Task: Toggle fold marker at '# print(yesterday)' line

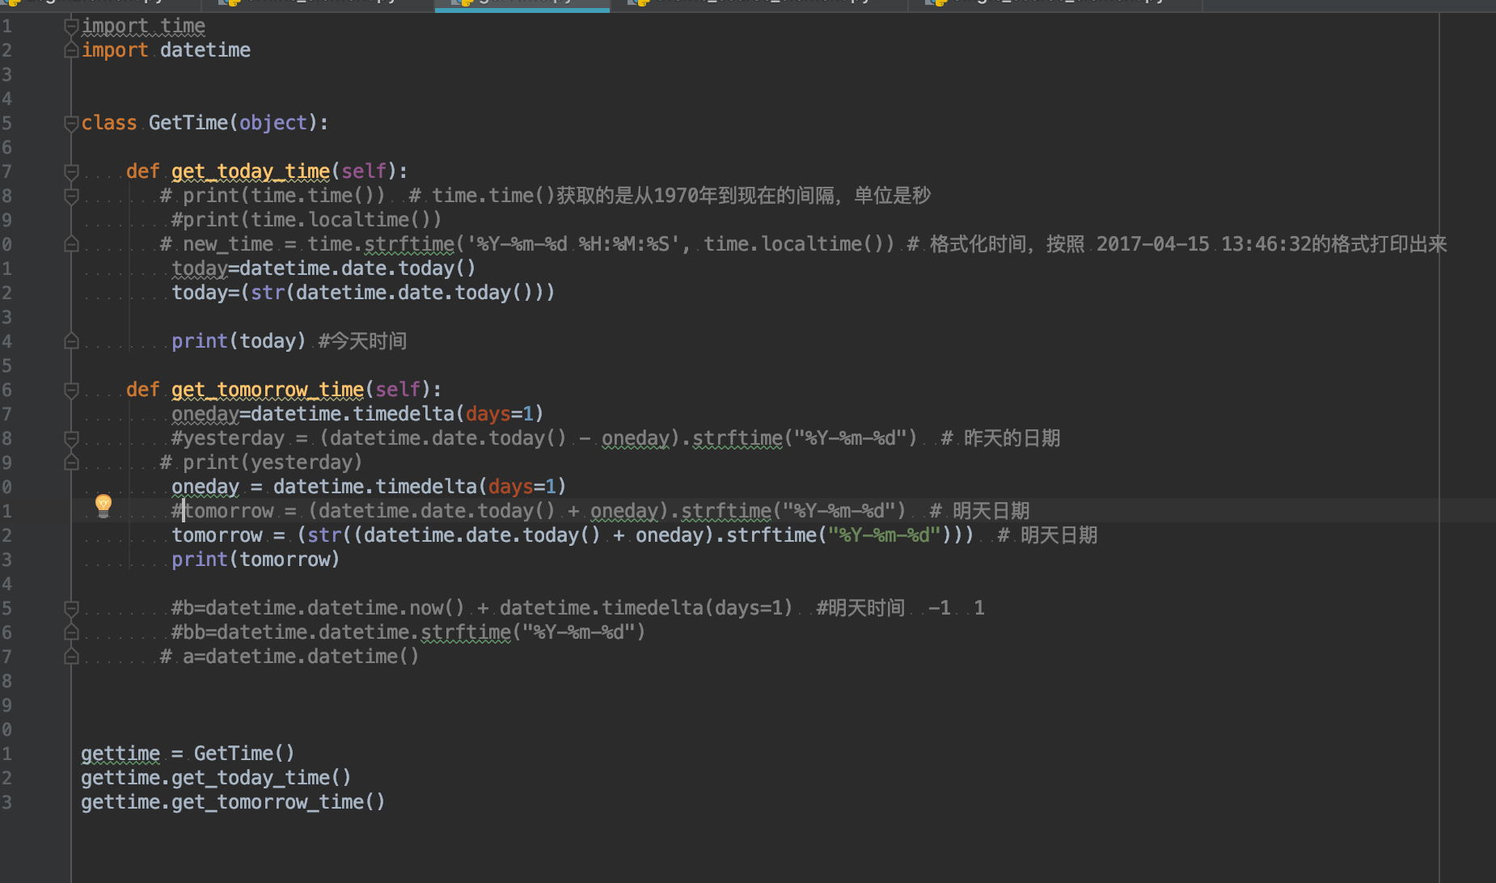Action: (x=71, y=463)
